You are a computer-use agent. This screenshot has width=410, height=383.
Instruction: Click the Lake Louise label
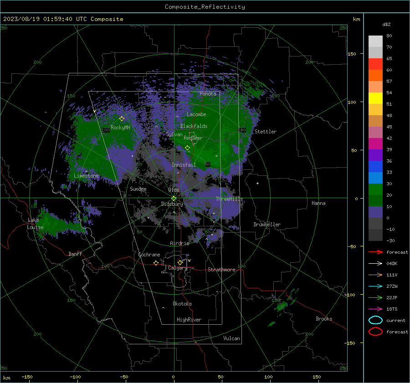pos(35,224)
